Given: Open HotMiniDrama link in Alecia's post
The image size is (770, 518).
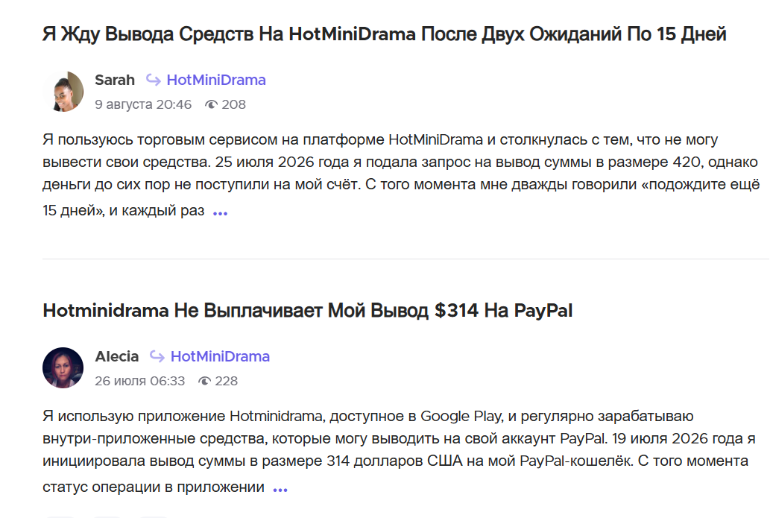Looking at the screenshot, I should click(x=220, y=356).
